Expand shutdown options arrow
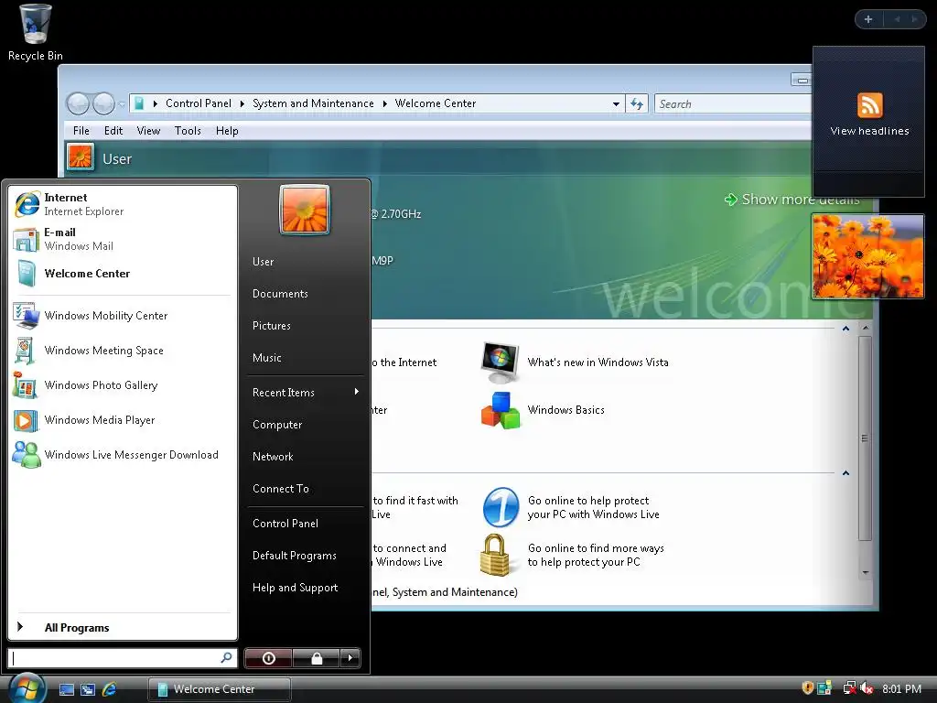This screenshot has width=937, height=703. coord(350,658)
